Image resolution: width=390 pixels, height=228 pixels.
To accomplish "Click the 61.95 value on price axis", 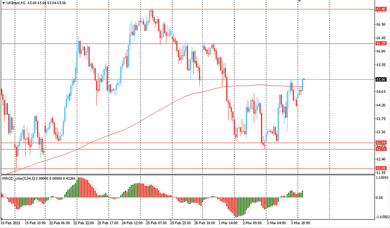I will coord(381,172).
